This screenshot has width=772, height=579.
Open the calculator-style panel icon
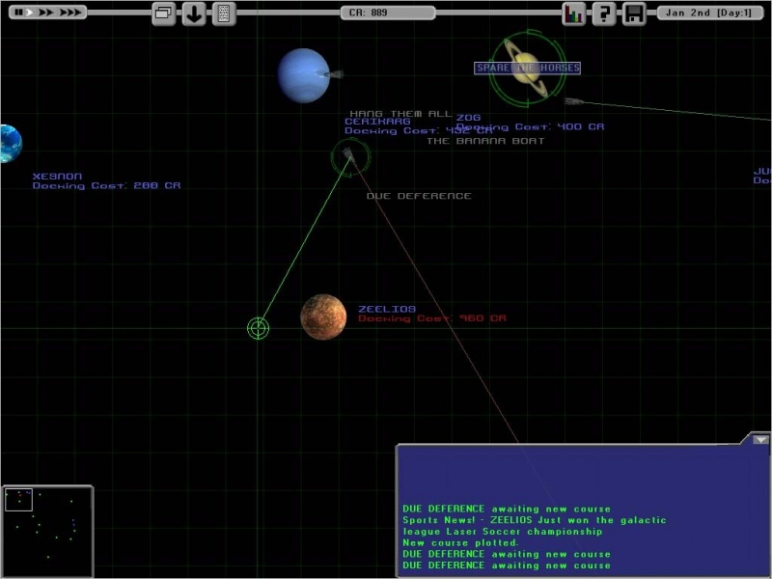[x=224, y=14]
